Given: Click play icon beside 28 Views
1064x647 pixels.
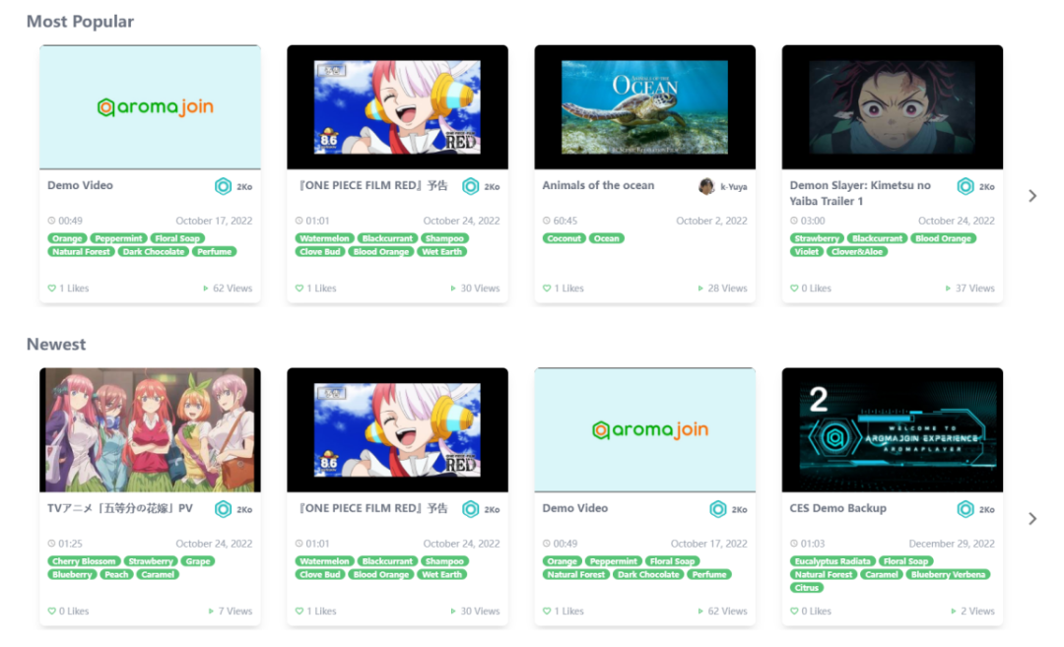Looking at the screenshot, I should (x=700, y=289).
